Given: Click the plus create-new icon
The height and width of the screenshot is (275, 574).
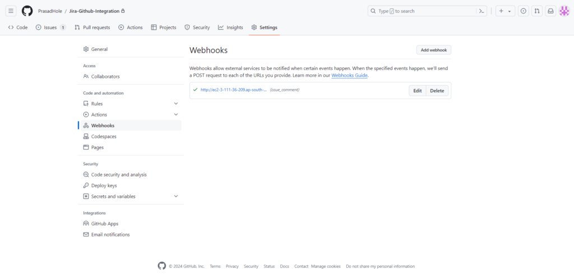Looking at the screenshot, I should click(501, 11).
